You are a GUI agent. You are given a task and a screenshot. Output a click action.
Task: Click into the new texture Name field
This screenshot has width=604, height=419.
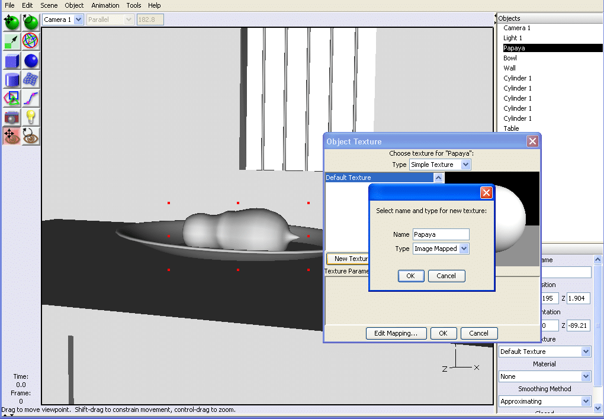[x=441, y=234]
